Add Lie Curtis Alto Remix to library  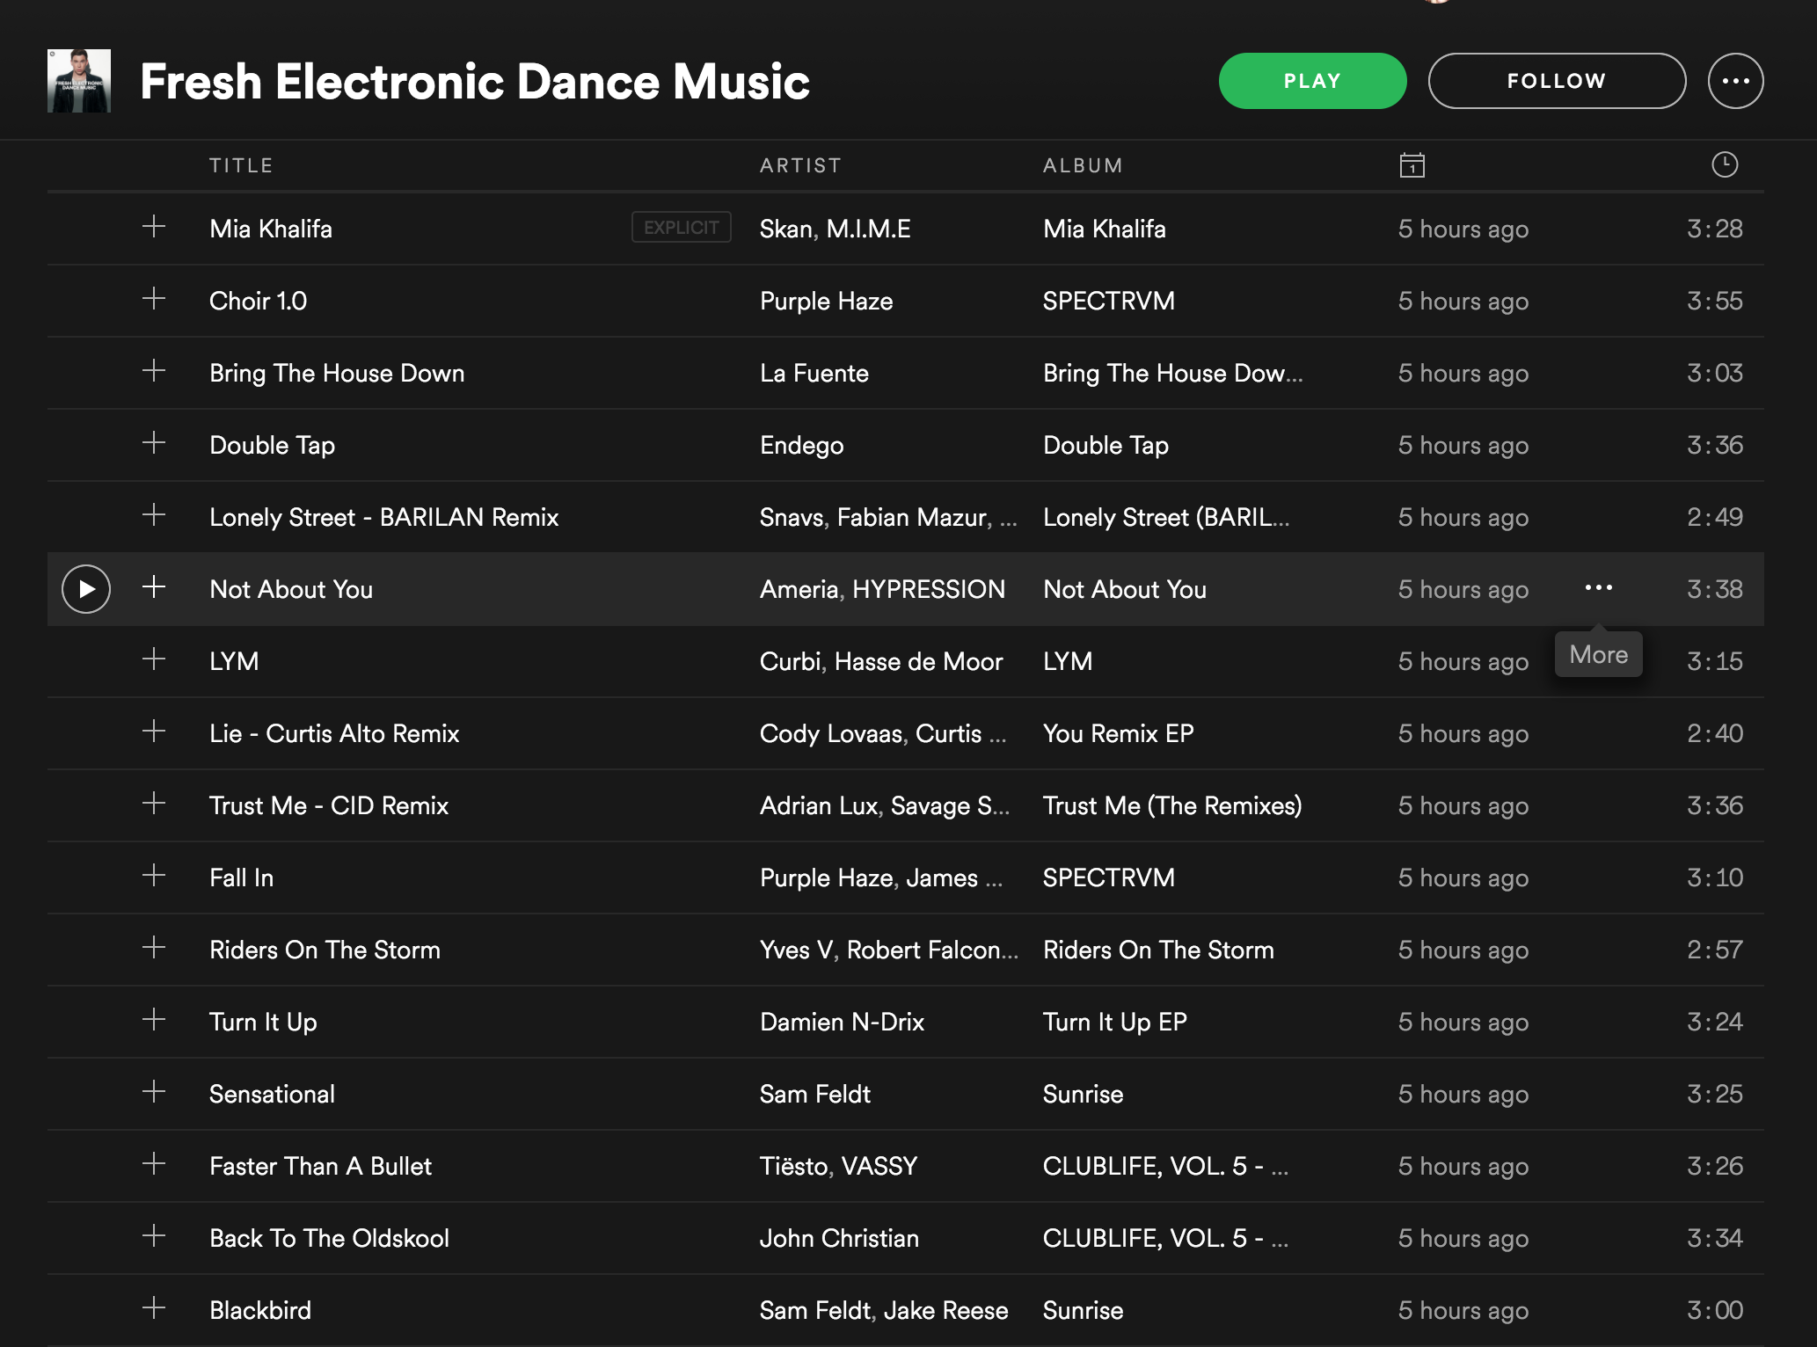[154, 732]
